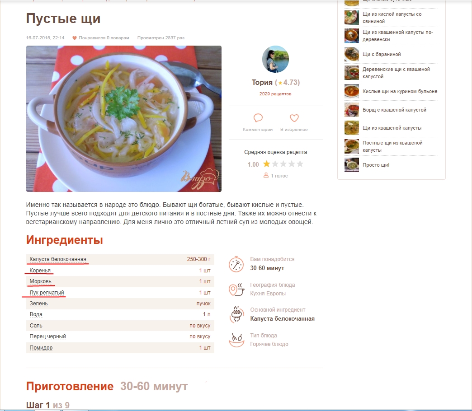Screen dimensions: 472x411
Task: Open the 2029 рецептов link
Action: [x=275, y=94]
